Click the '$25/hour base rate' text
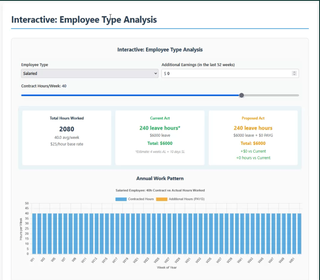Viewport: 320px width, 280px height. pos(67,144)
